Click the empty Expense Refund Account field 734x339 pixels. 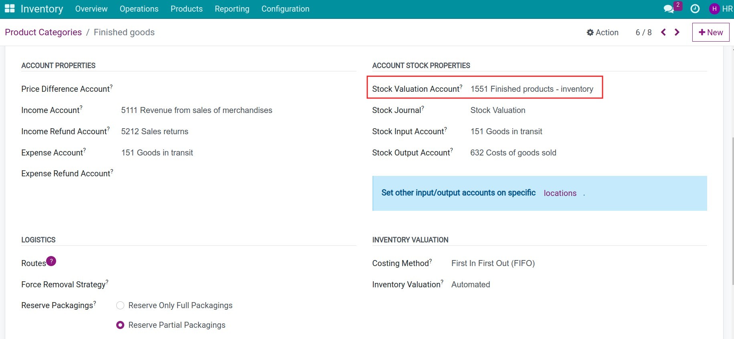tap(239, 174)
